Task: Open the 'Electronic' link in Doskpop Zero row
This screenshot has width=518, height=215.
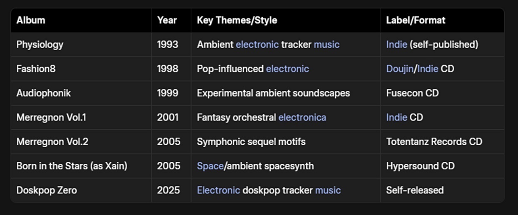Action: [219, 190]
